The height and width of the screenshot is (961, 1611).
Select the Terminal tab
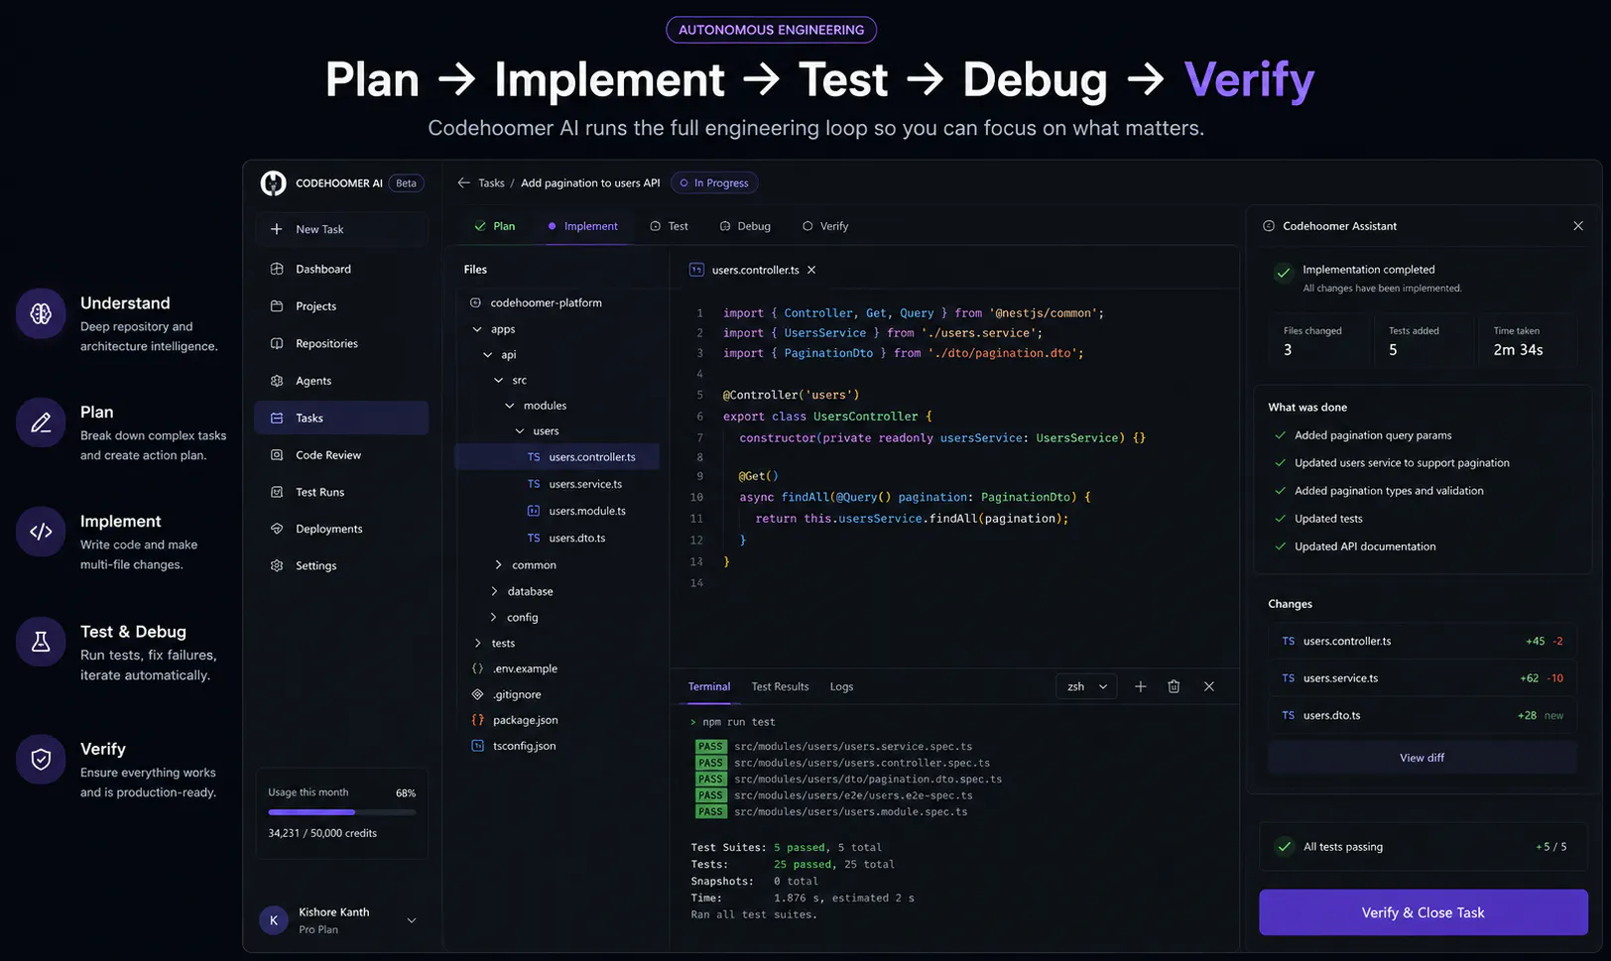(x=709, y=686)
